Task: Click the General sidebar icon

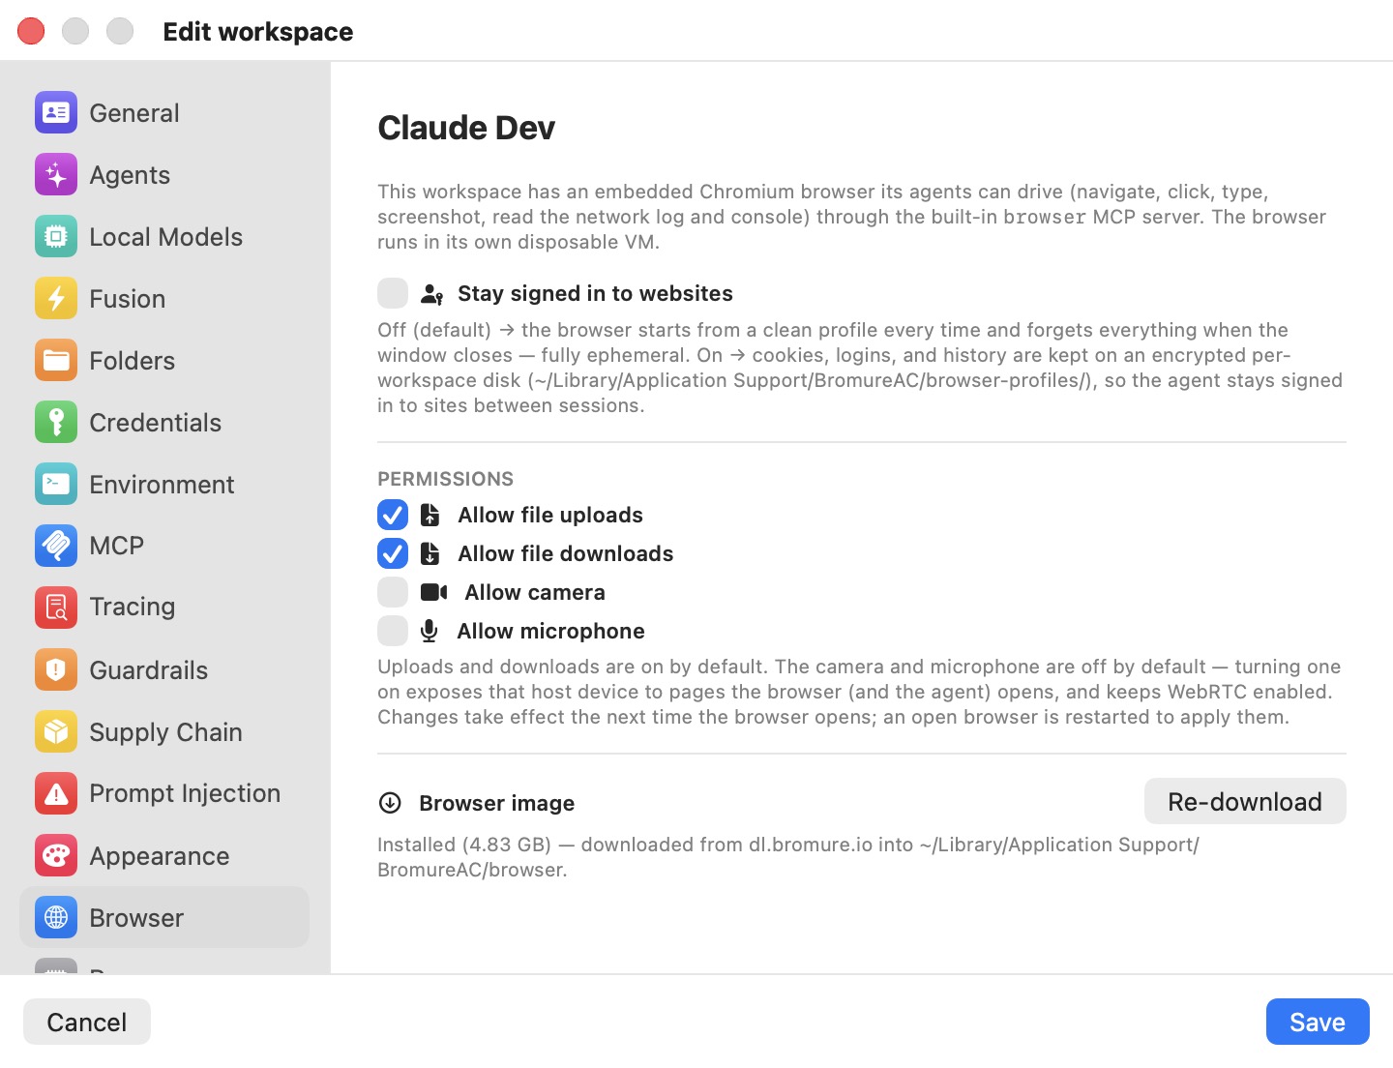Action: [56, 113]
